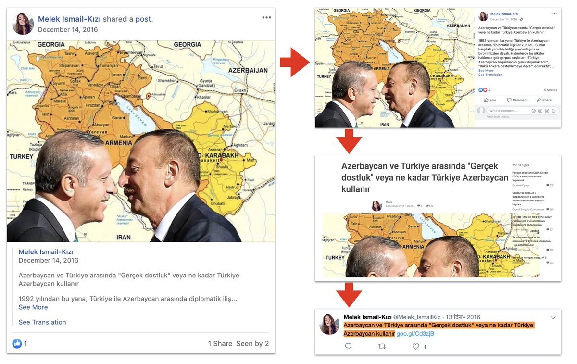Expand the tweet's chevron dropdown menu

coord(553,318)
